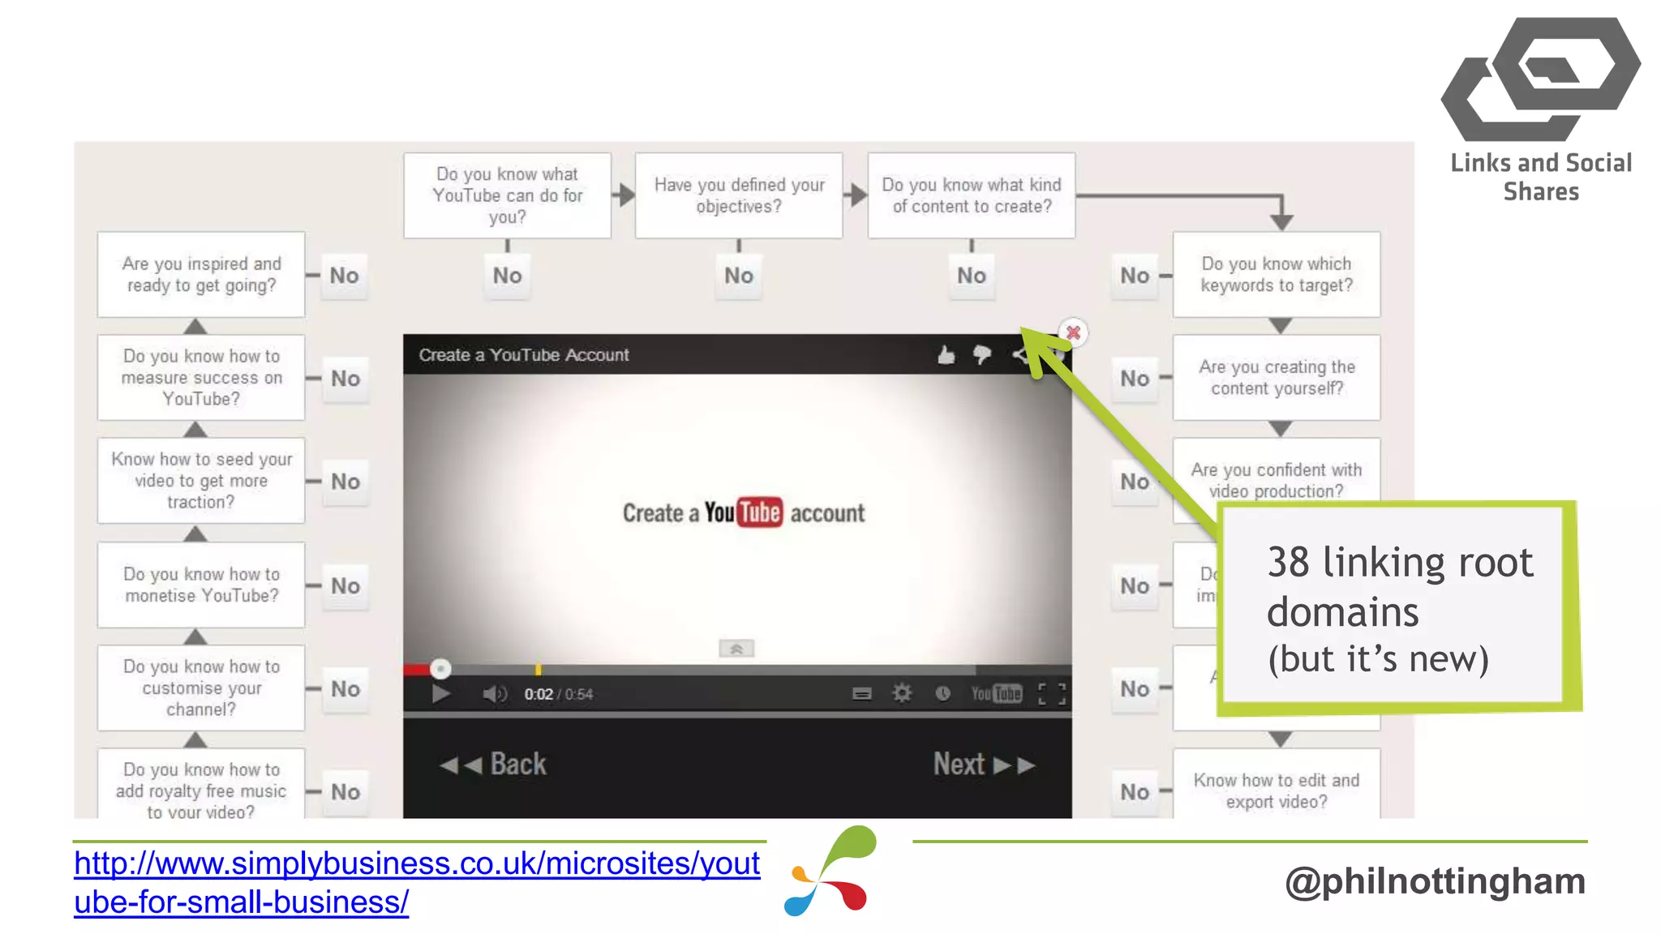Viewport: 1661px width, 934px height.
Task: Advance to next video with Next button
Action: coord(985,764)
